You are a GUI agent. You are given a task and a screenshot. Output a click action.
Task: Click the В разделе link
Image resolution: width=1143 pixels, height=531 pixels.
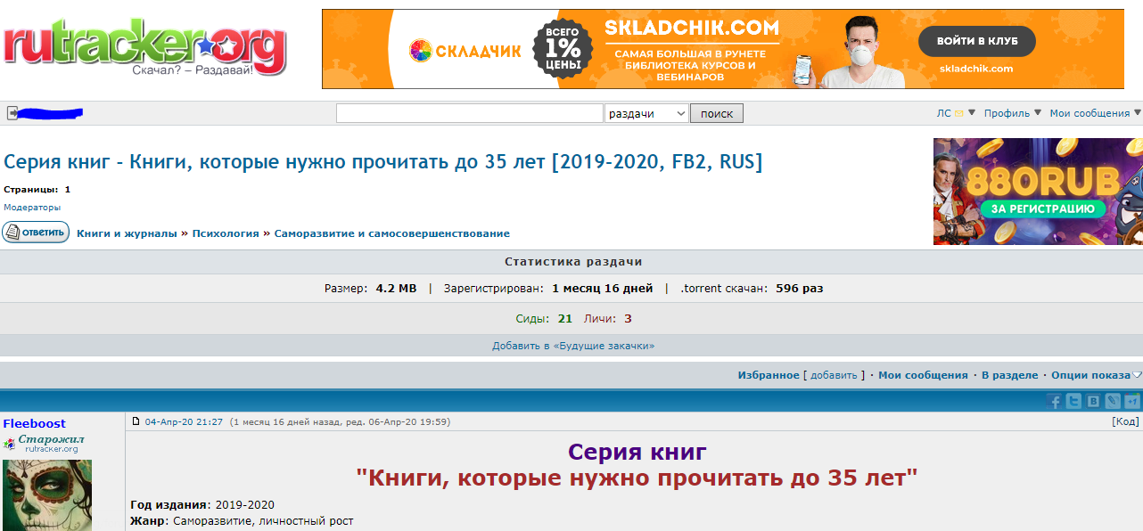1009,375
